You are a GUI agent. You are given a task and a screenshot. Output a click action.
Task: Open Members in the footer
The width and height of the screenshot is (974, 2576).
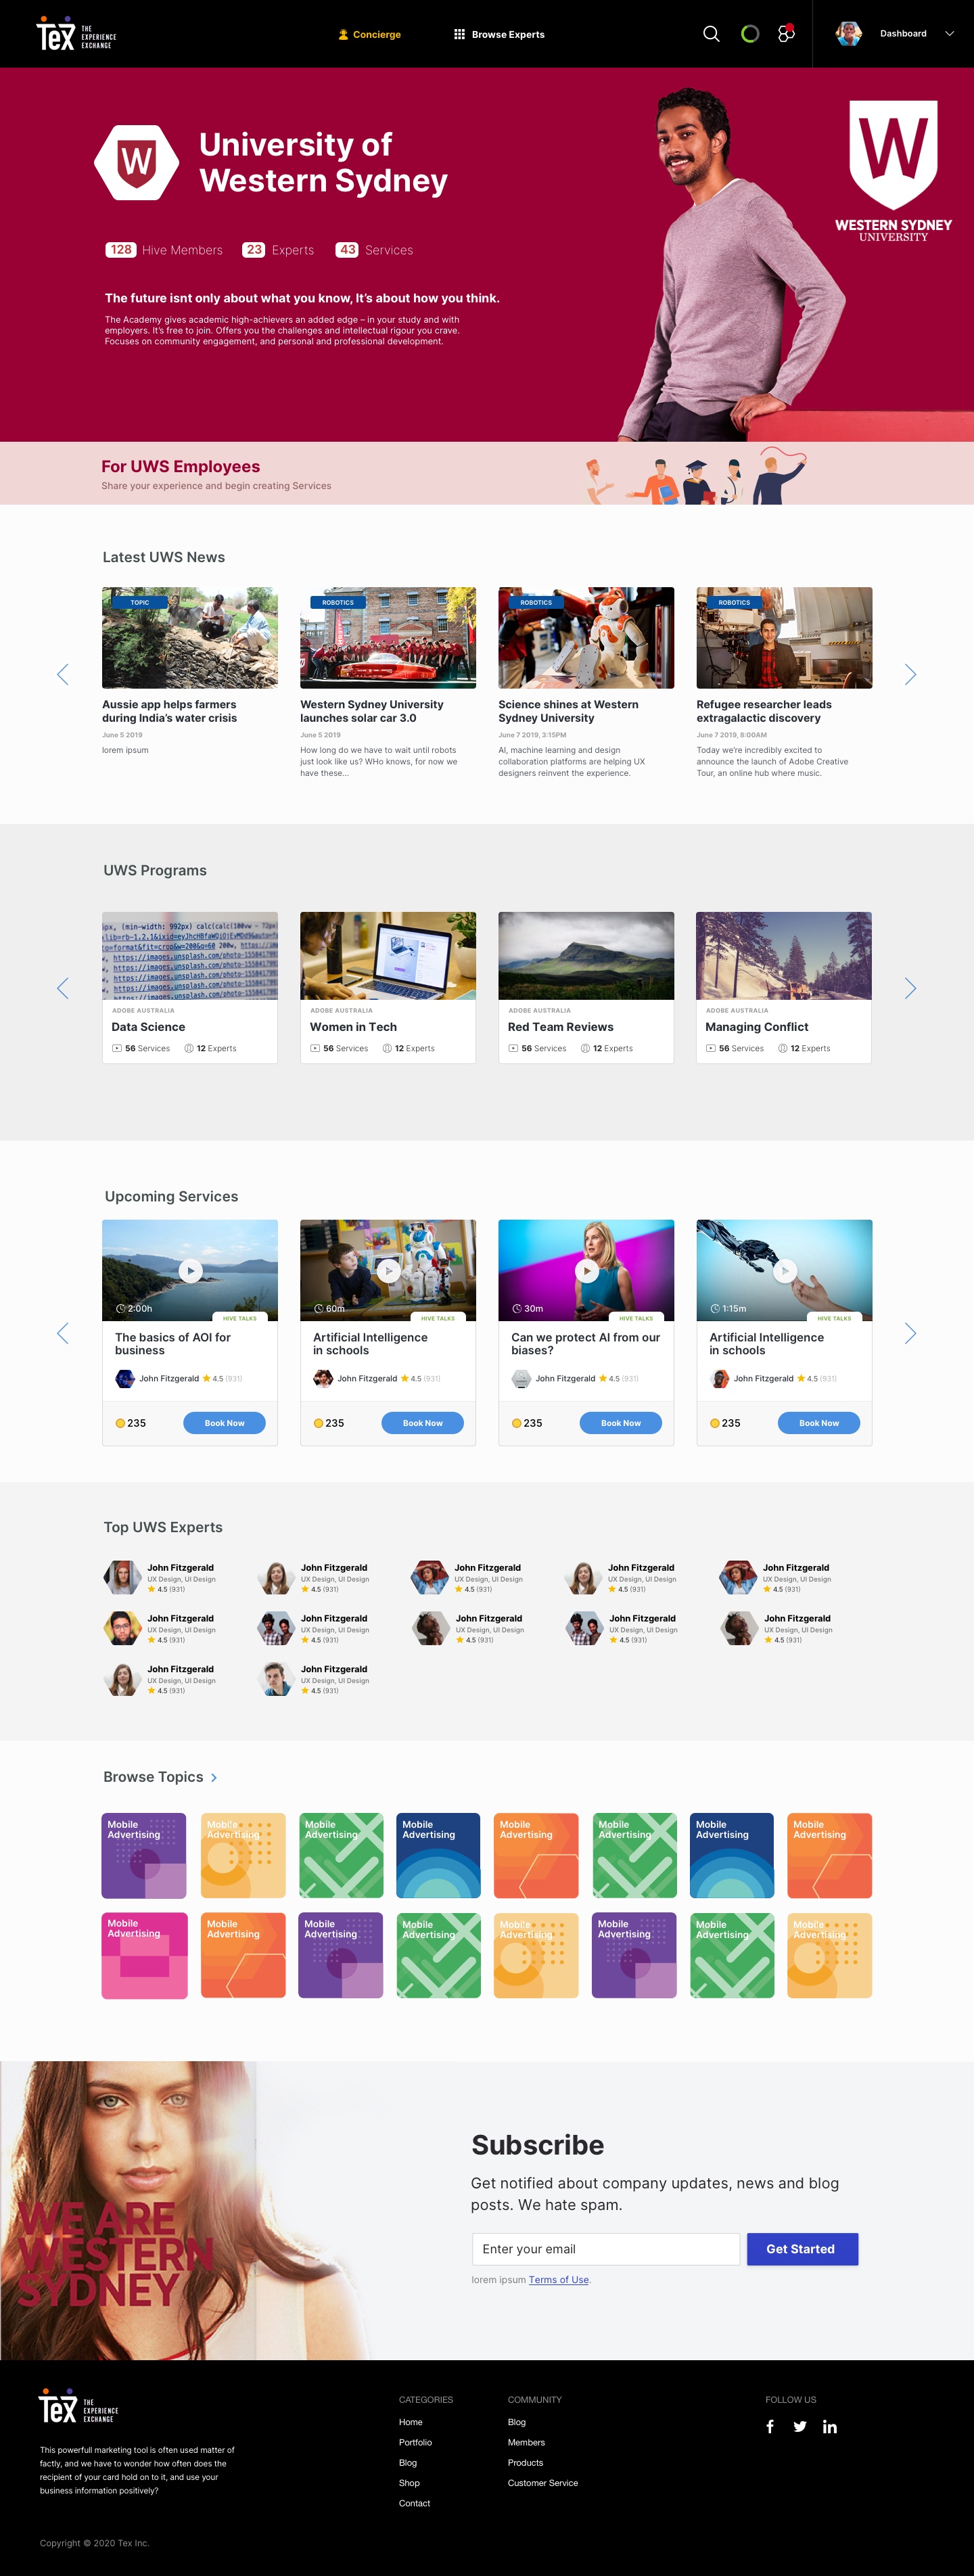[527, 2442]
